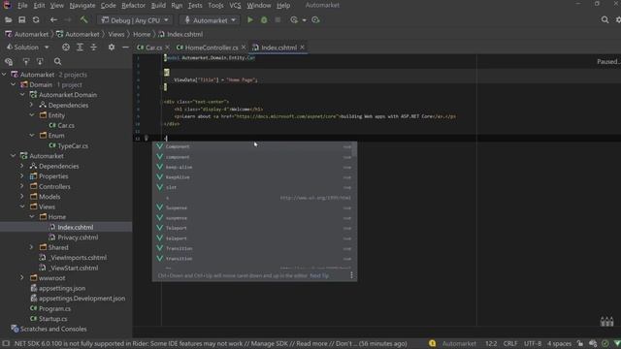The image size is (621, 349).
Task: Click the Views breadcrumb in navigation bar
Action: [x=116, y=34]
